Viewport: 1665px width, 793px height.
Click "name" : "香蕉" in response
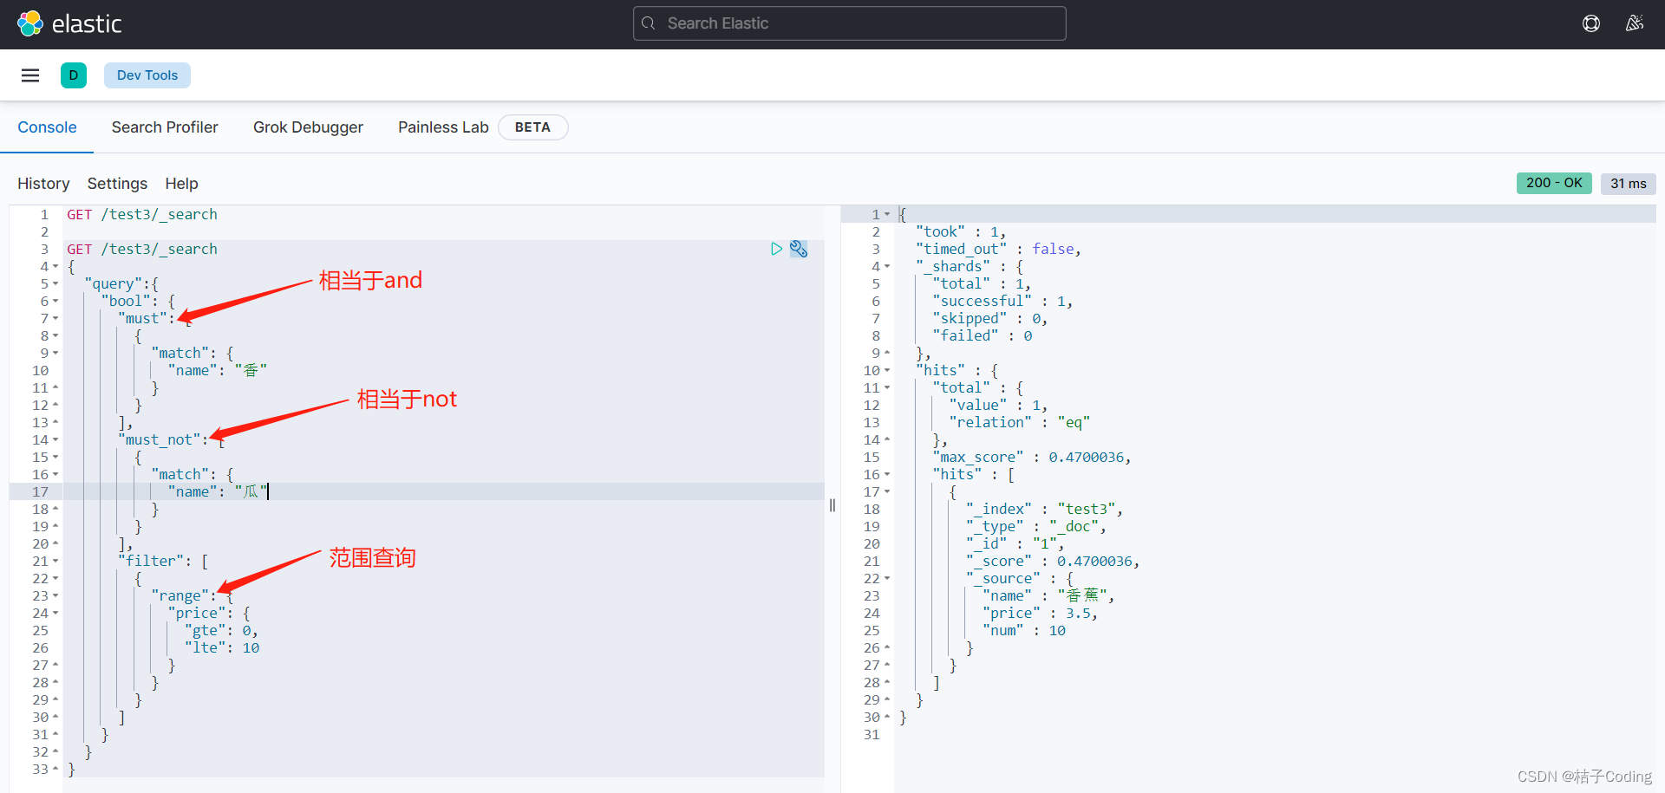click(1048, 595)
